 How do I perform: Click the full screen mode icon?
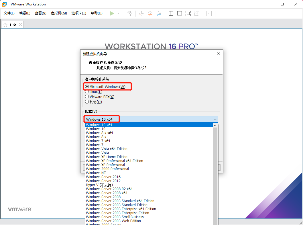(x=188, y=13)
